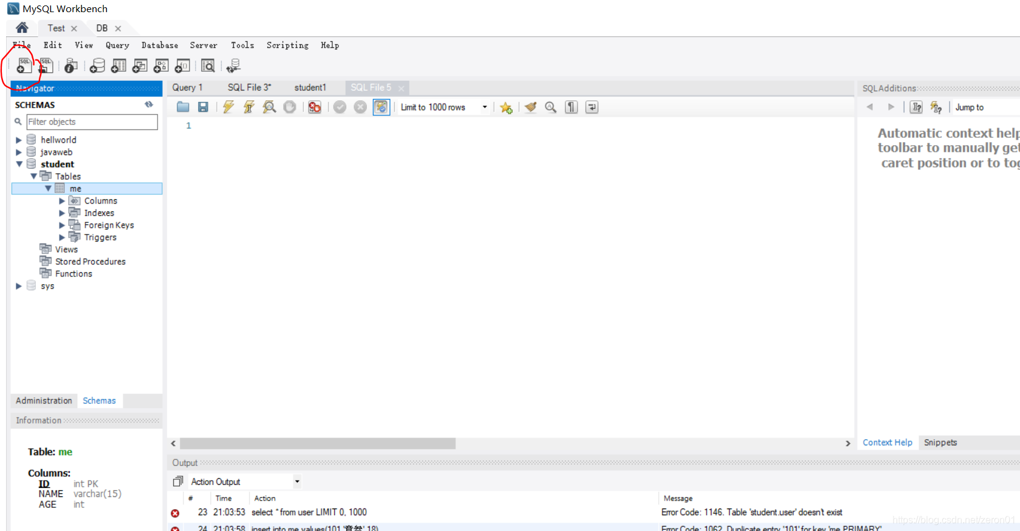Open the Jump to dropdown
The width and height of the screenshot is (1020, 531).
click(x=985, y=107)
